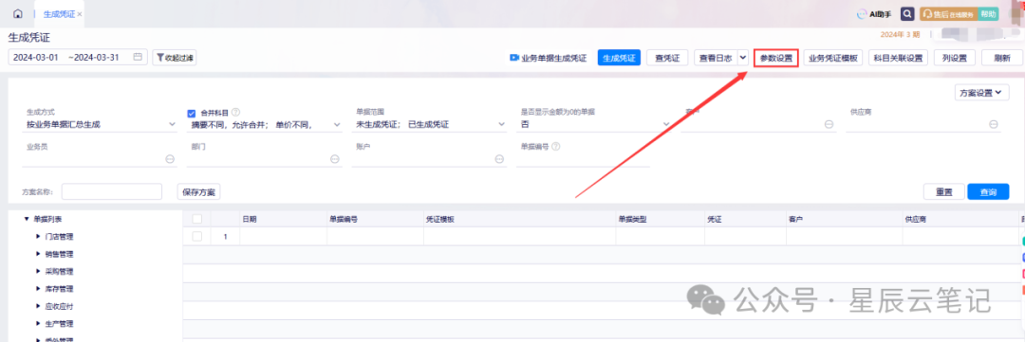Click the 单据编号 help question icon

coord(555,147)
